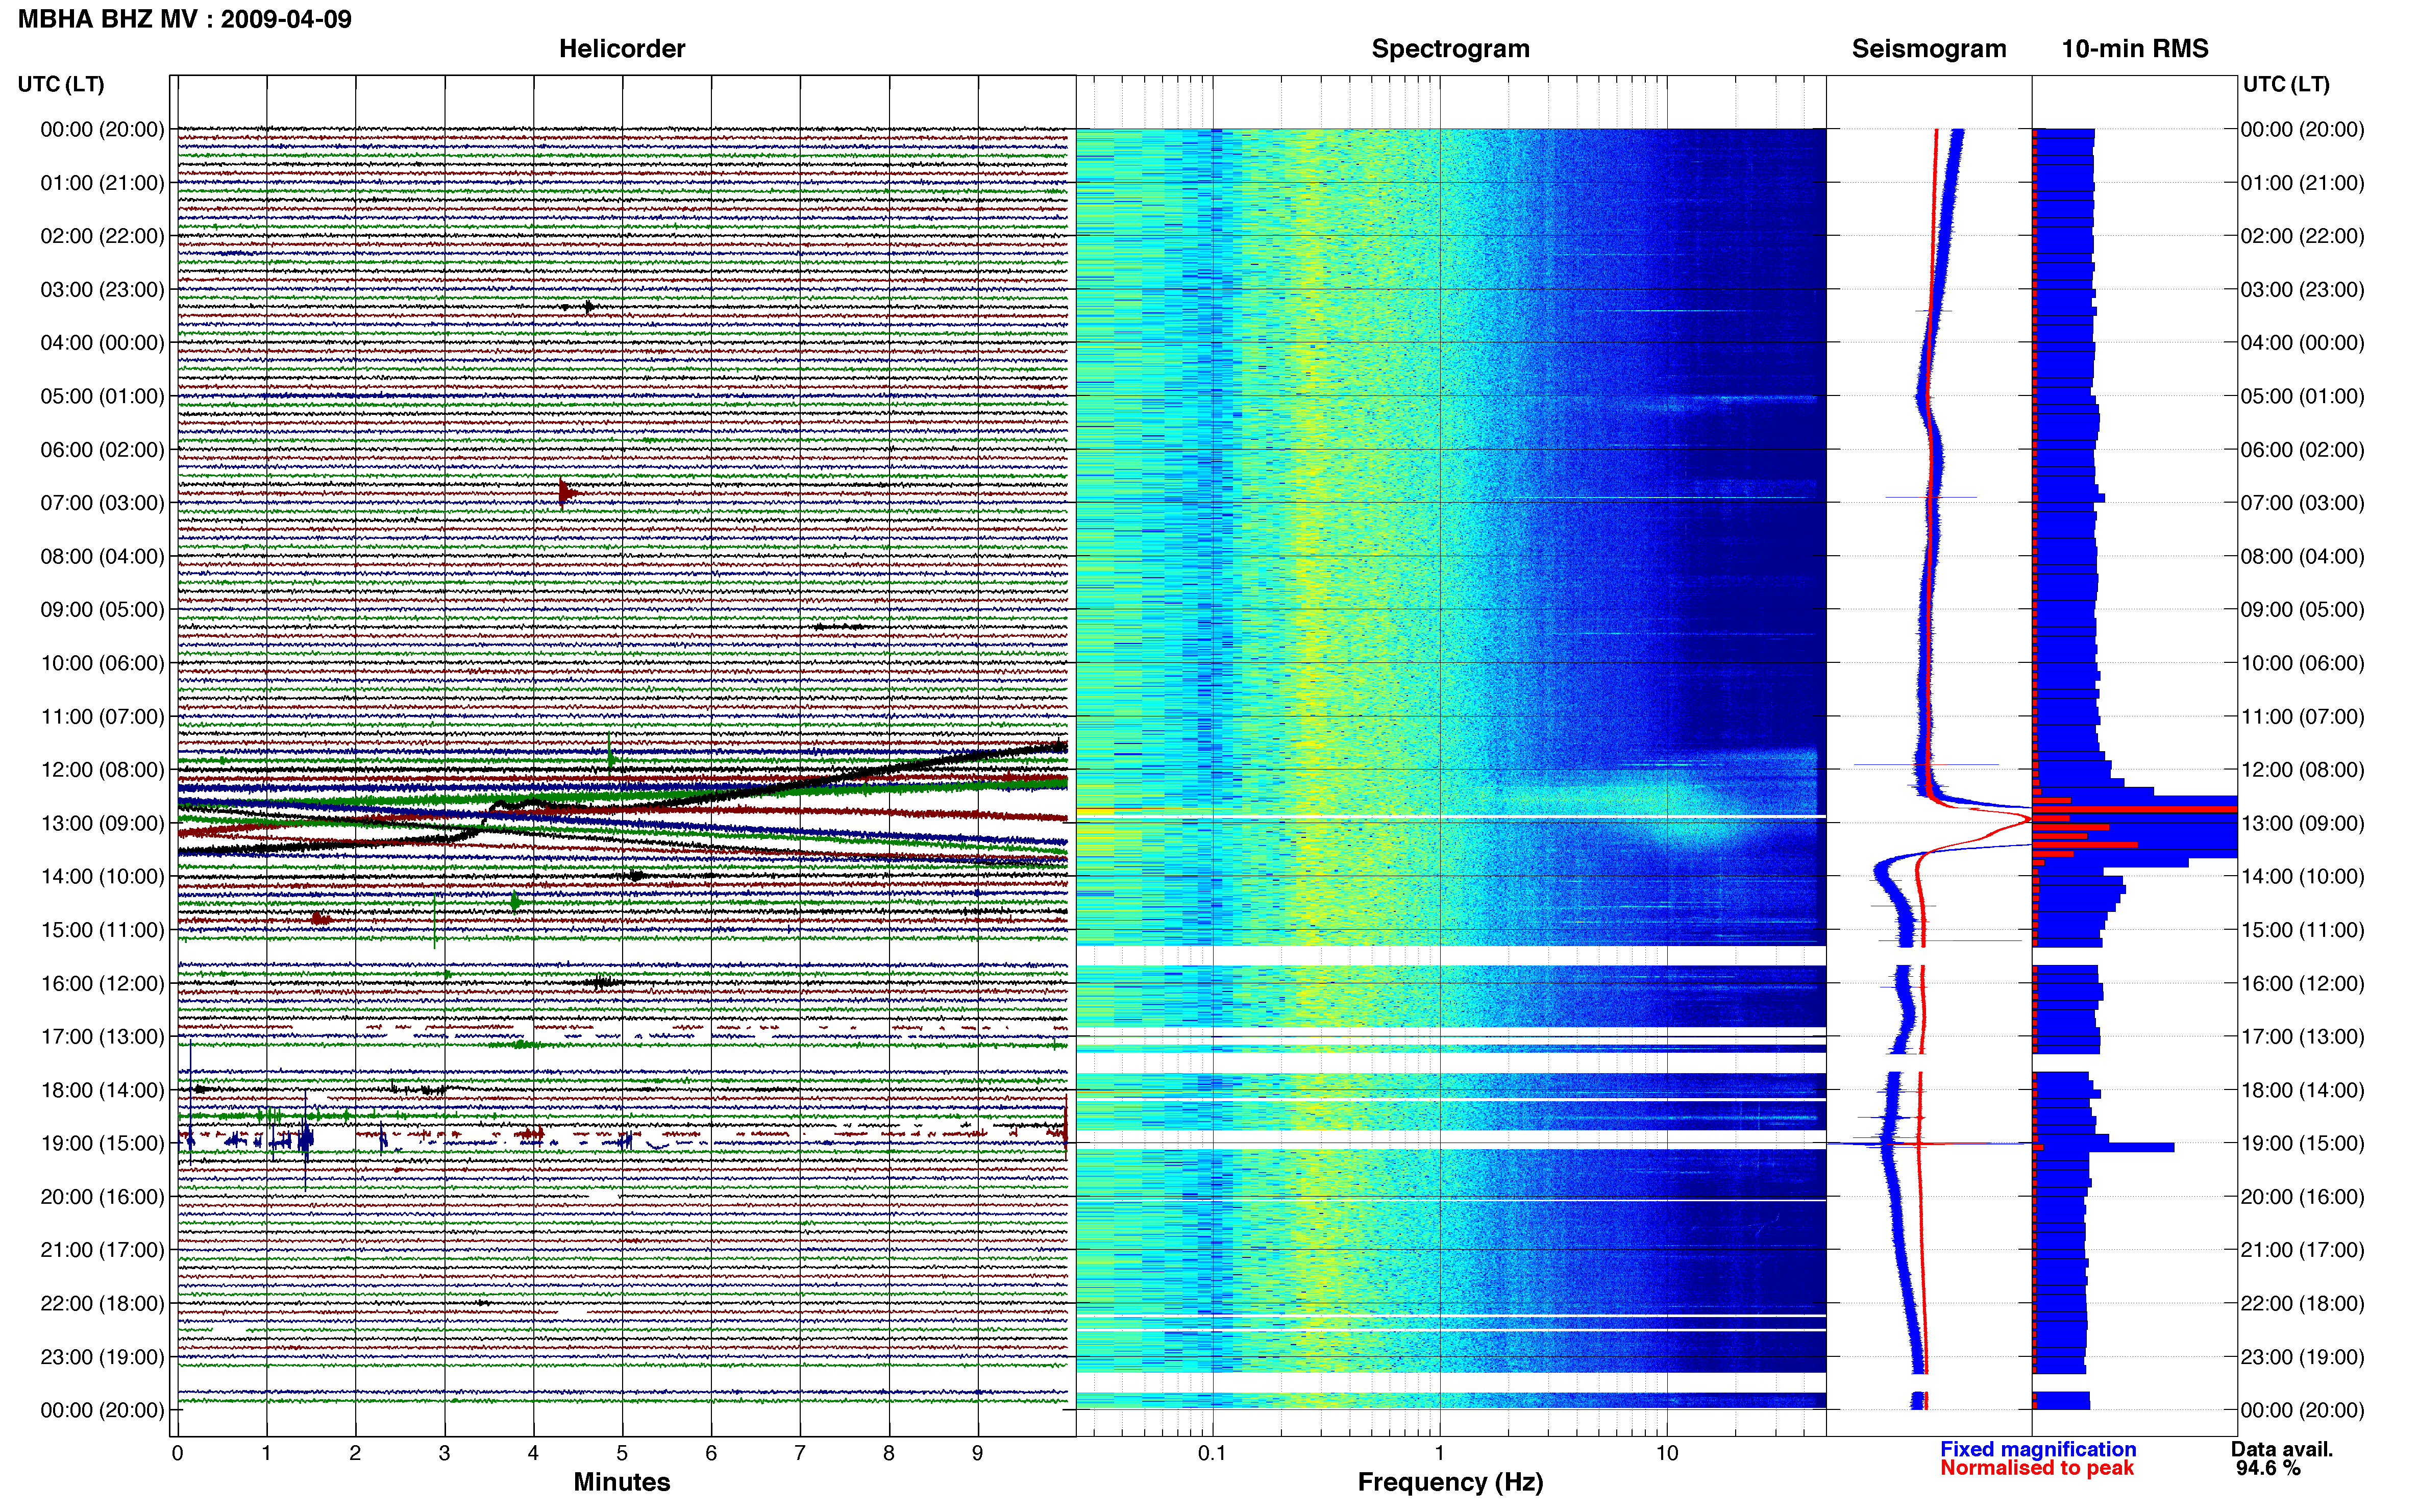Click left time label '23:00 (19:00)'
The height and width of the screenshot is (1512, 2419).
pyautogui.click(x=102, y=1356)
